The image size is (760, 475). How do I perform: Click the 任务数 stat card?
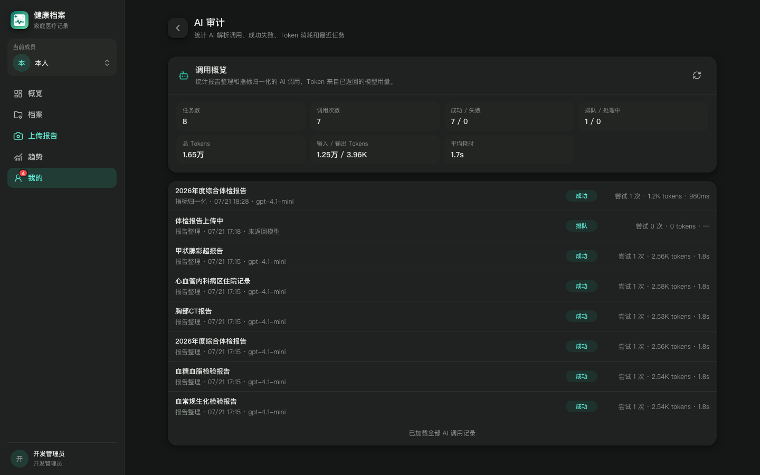[241, 116]
